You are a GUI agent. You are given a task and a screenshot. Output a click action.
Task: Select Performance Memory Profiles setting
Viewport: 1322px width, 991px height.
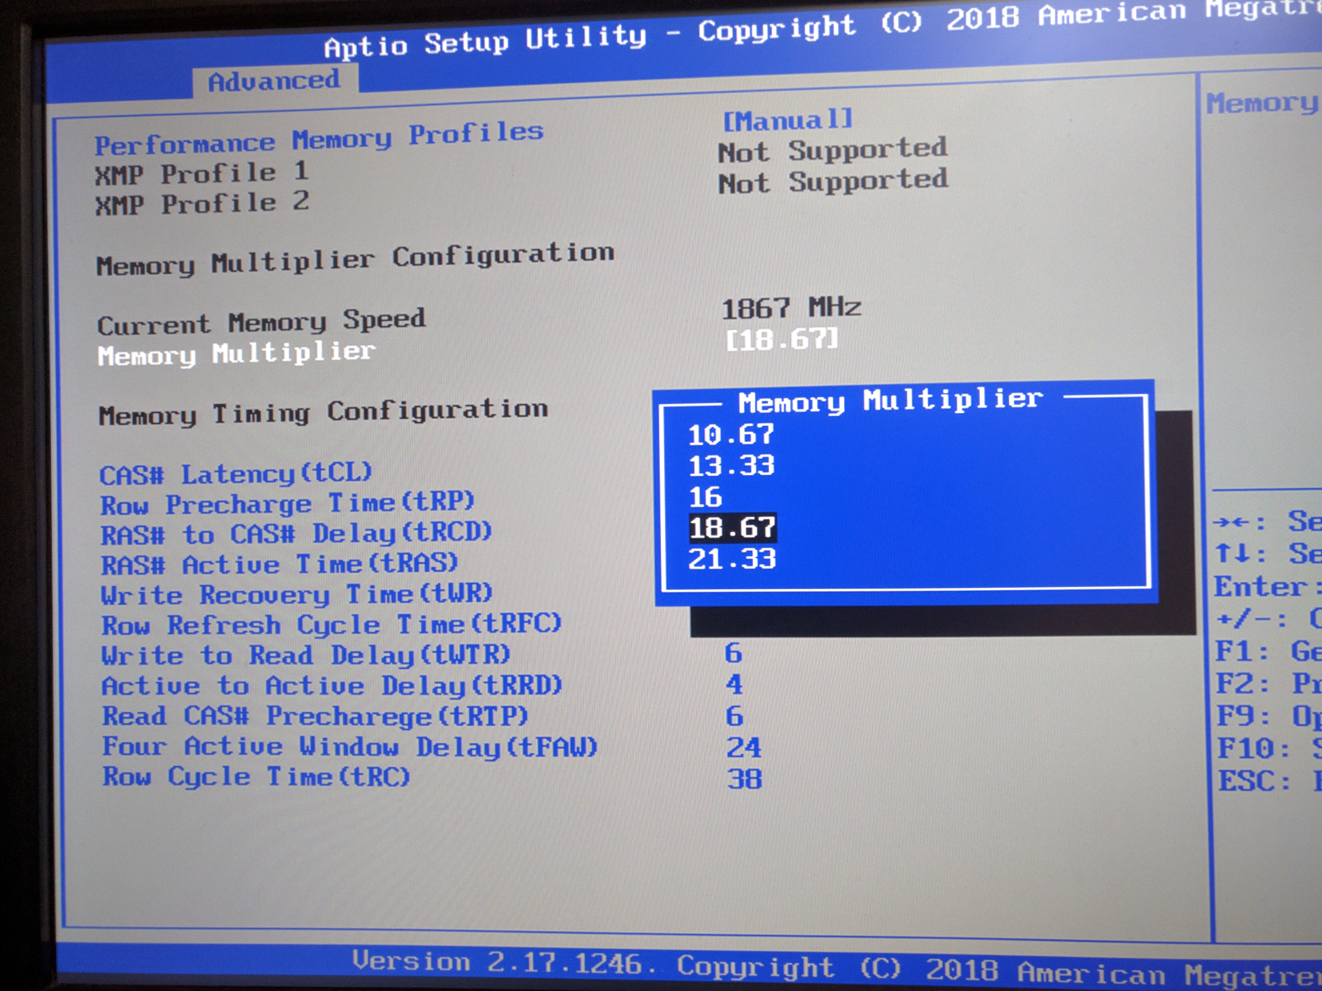pos(318,139)
